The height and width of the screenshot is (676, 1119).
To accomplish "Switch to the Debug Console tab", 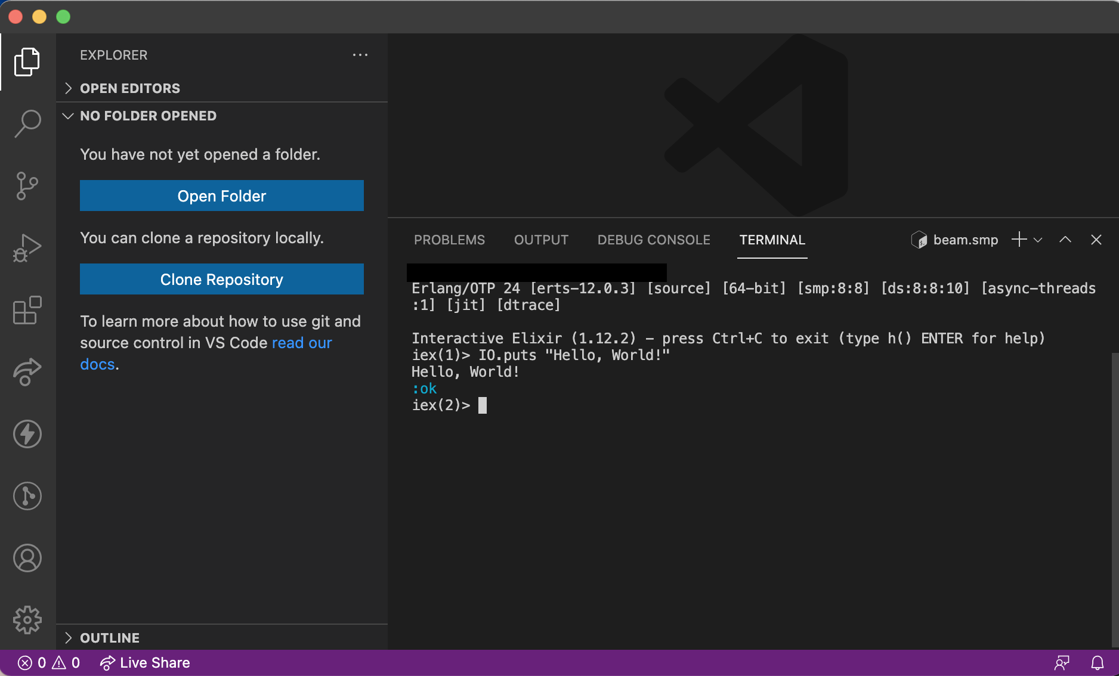I will pyautogui.click(x=654, y=240).
